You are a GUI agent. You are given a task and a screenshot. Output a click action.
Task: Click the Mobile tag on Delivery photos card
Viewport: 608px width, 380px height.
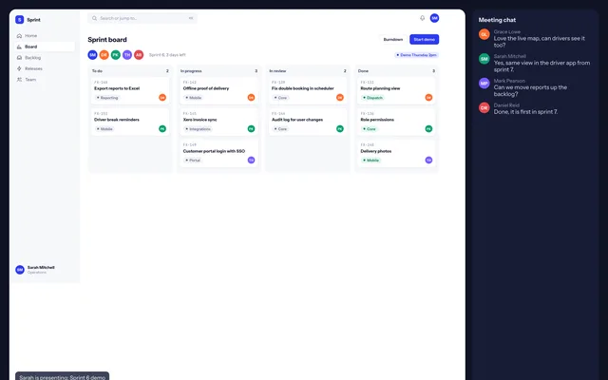point(370,161)
